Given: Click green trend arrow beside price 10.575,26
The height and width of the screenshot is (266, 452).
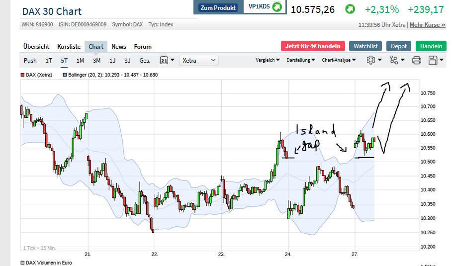Looking at the screenshot, I should [350, 9].
